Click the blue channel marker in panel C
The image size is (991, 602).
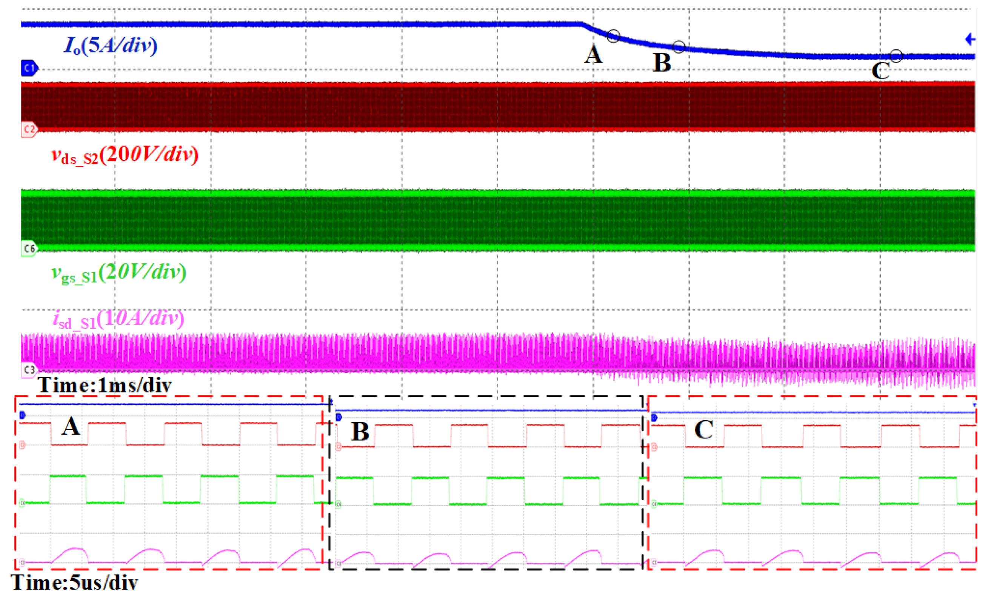(x=654, y=418)
